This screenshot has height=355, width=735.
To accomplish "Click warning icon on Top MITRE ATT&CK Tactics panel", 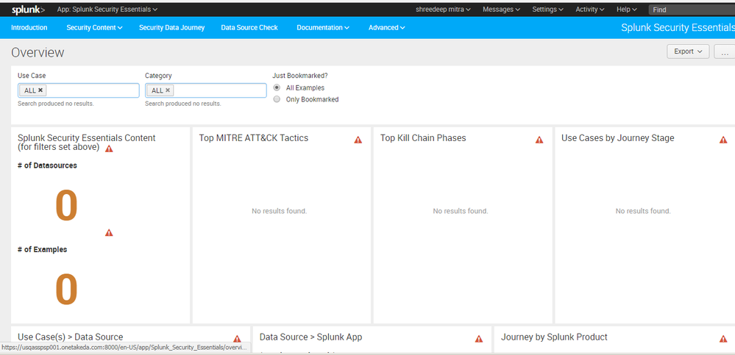I will [x=358, y=140].
